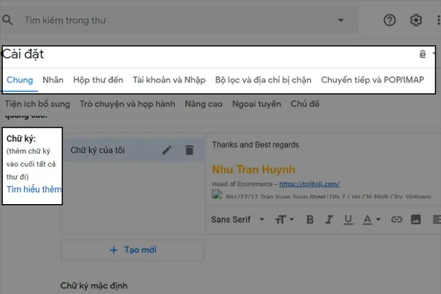This screenshot has height=294, width=441.
Task: Open the text color picker
Action: [371, 219]
